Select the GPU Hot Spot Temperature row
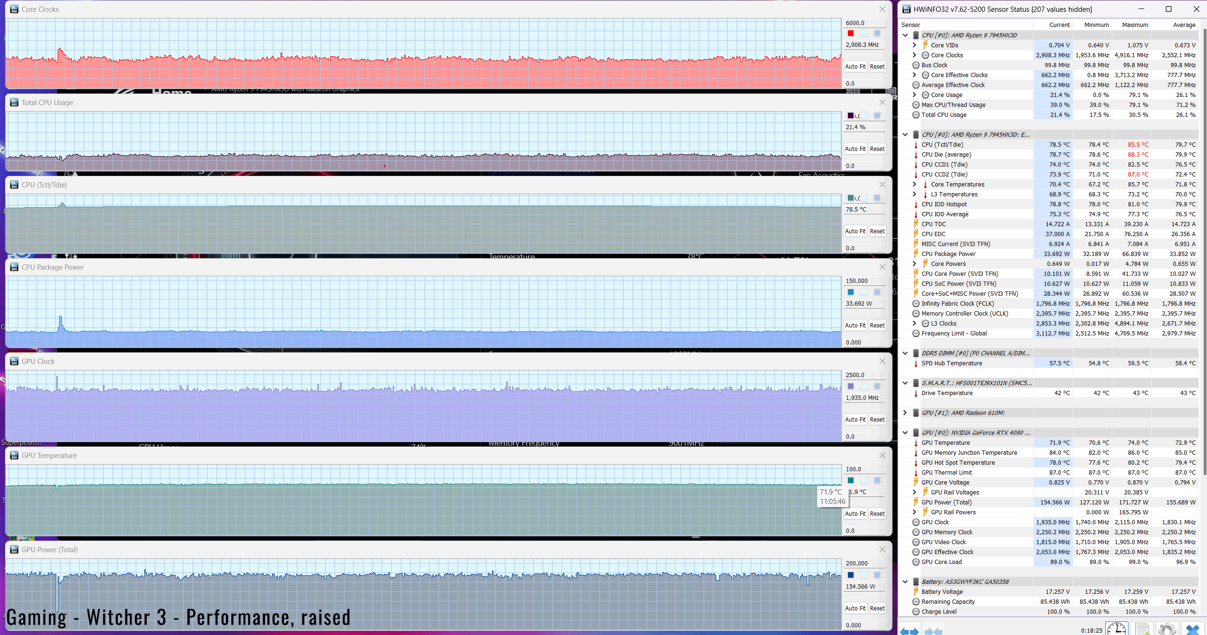The width and height of the screenshot is (1207, 635). pyautogui.click(x=1049, y=462)
